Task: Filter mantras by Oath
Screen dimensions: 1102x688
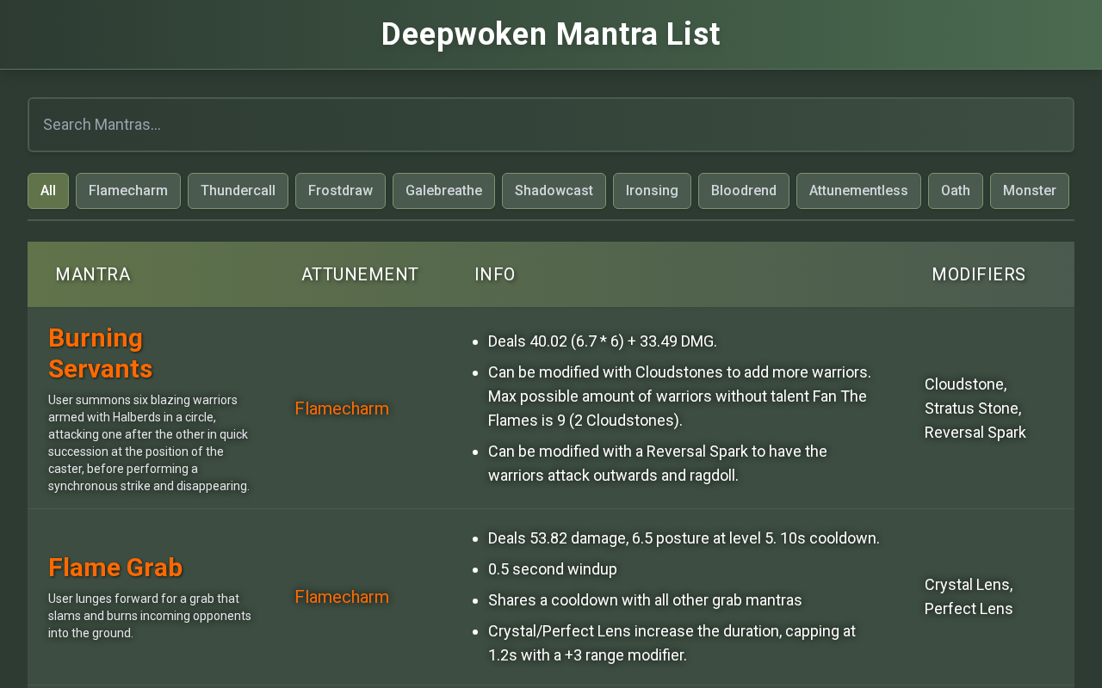Action: click(955, 191)
